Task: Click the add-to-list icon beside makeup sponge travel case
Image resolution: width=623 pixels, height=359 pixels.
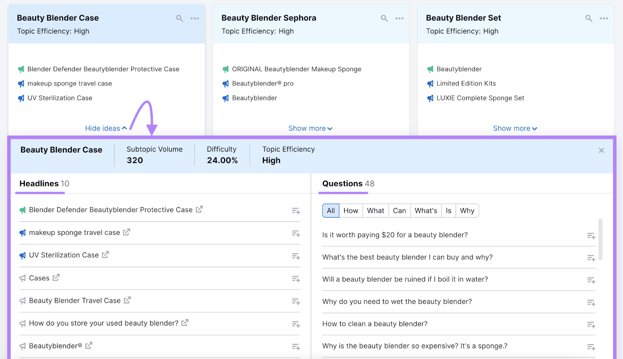Action: [296, 234]
